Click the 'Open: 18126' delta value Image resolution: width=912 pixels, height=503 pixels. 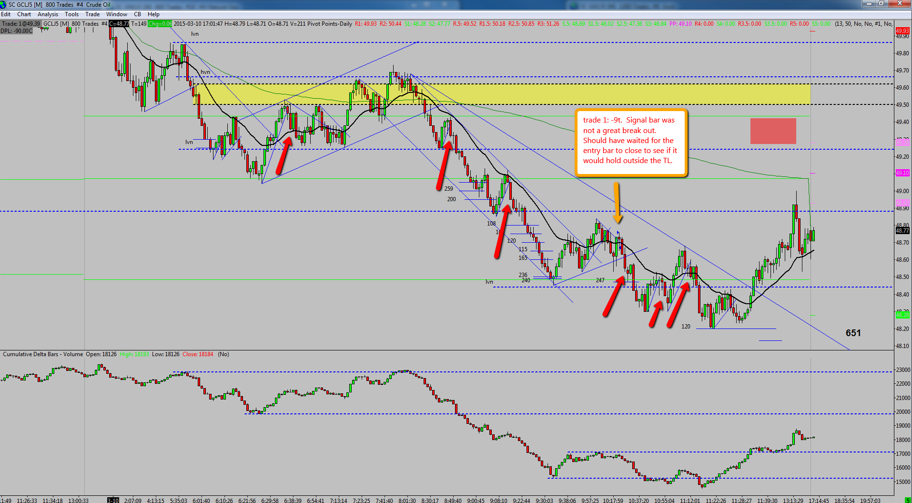(101, 354)
